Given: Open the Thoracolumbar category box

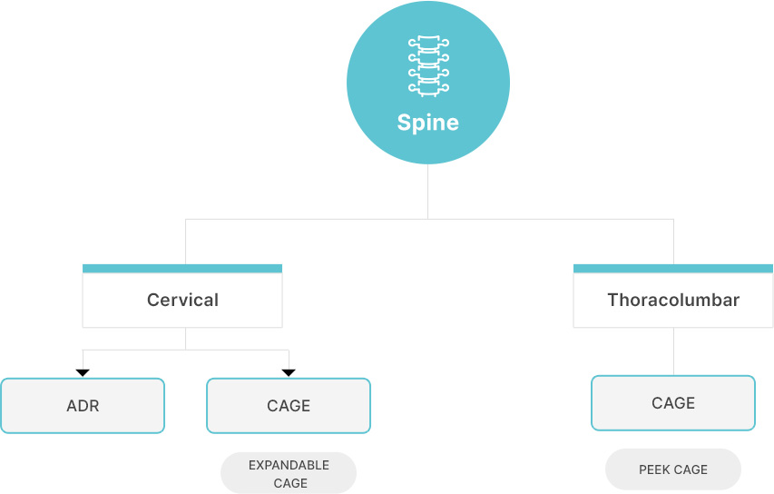Looking at the screenshot, I should click(x=673, y=296).
